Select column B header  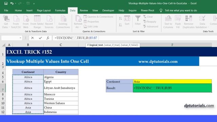pyautogui.click(x=28, y=45)
